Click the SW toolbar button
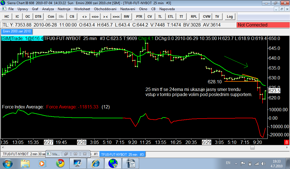 point(127,17)
